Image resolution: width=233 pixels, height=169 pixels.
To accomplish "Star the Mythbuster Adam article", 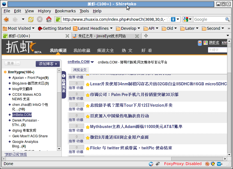I will [88, 127].
